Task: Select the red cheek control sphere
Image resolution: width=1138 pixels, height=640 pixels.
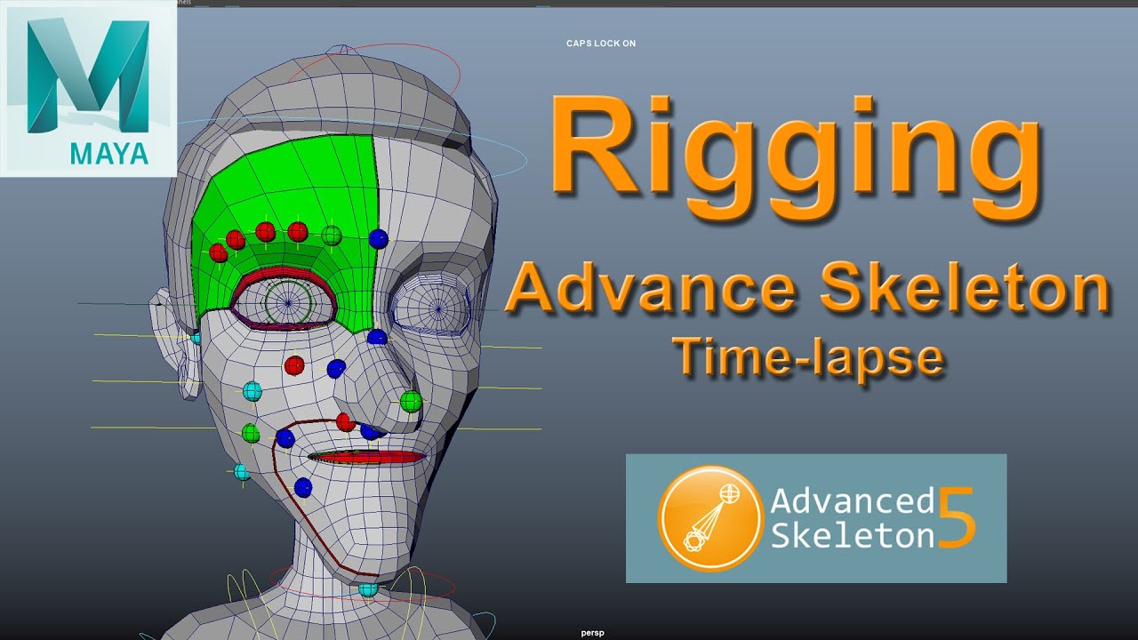Action: pos(294,365)
